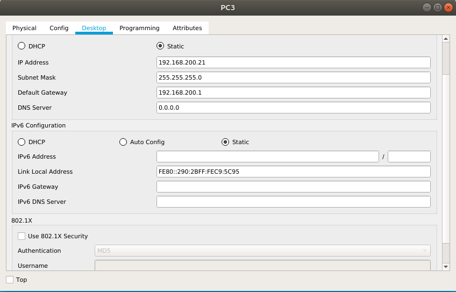Click the scrollbar up arrow
The width and height of the screenshot is (456, 292).
click(x=446, y=39)
